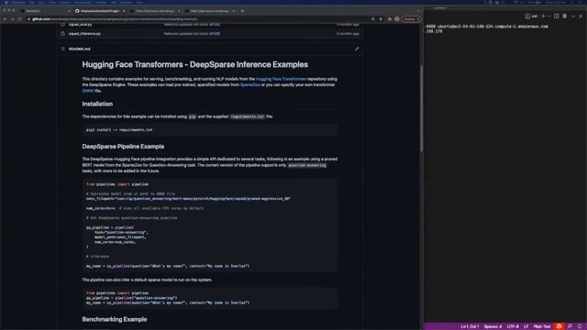
Task: Click the browser Update button
Action: point(411,19)
